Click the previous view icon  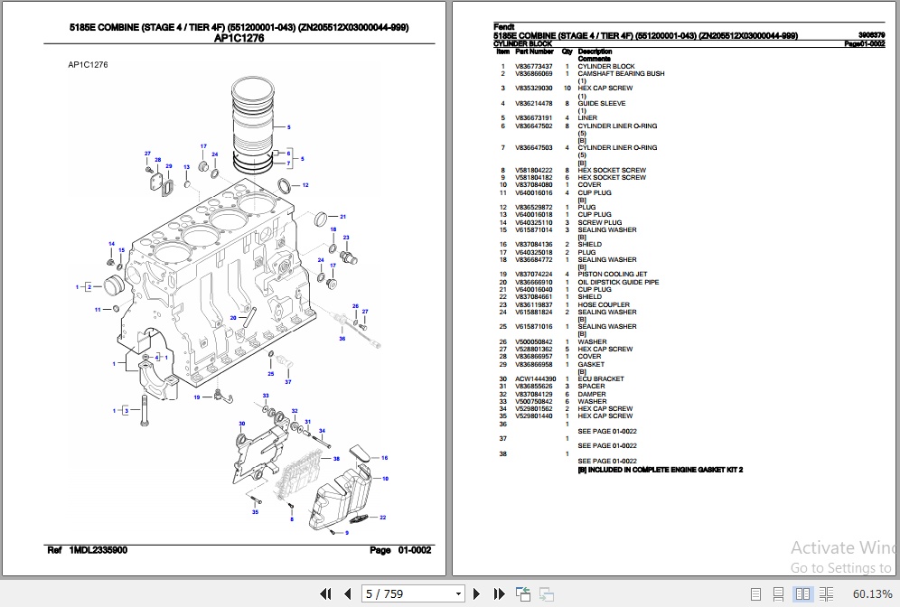tap(523, 593)
